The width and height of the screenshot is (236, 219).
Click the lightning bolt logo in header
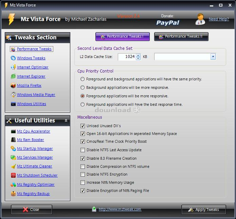(12, 19)
